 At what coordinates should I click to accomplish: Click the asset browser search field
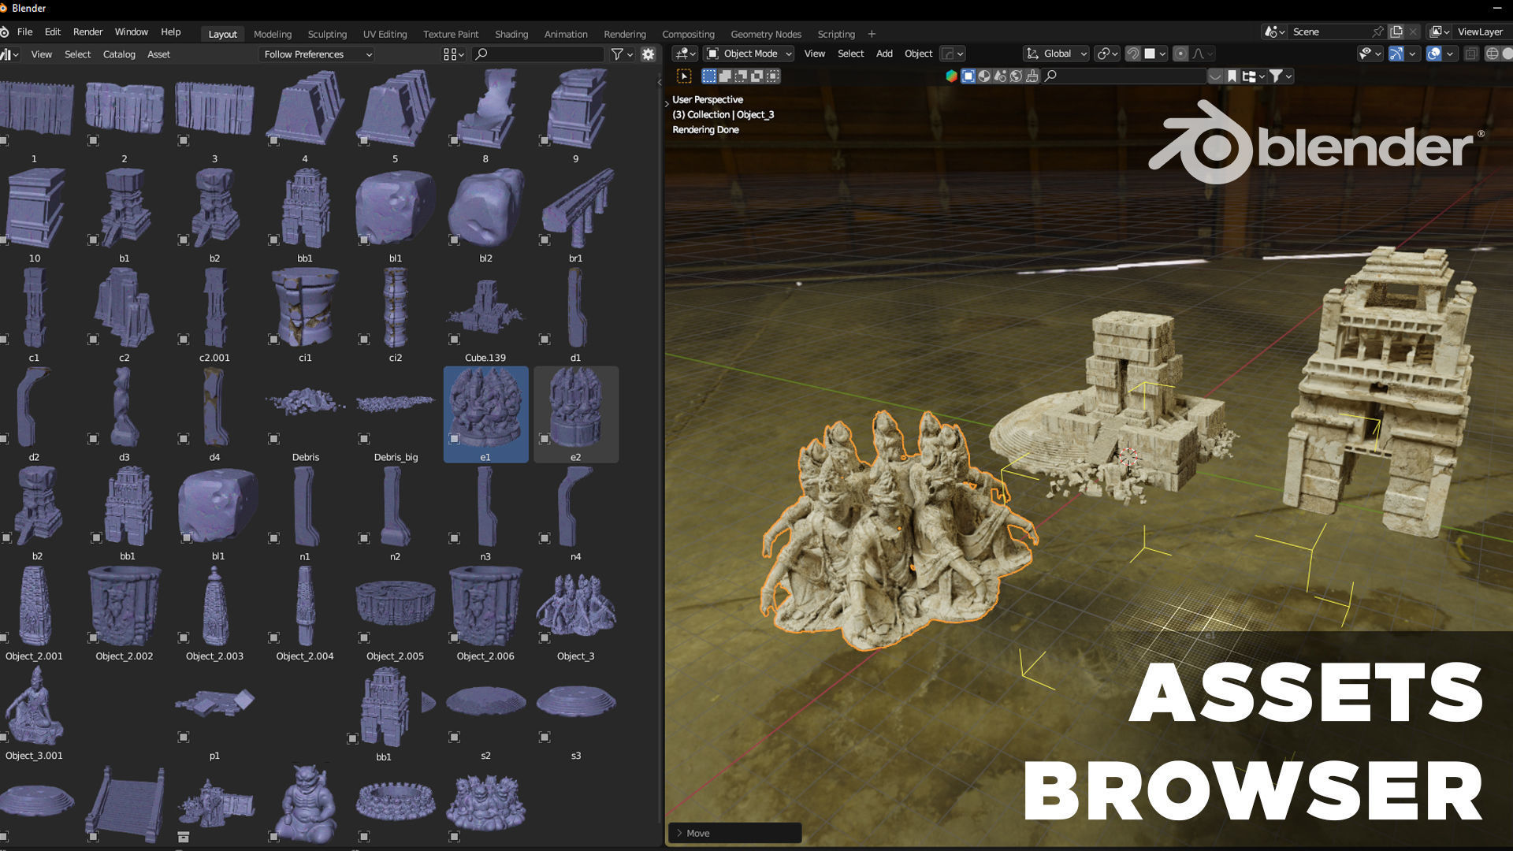[x=544, y=54]
